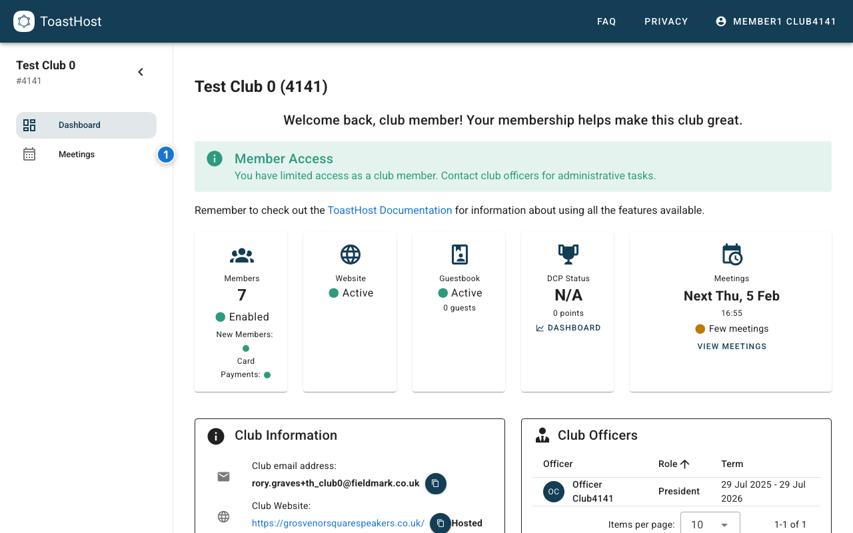Open the PRIVACY page
Screen dimensions: 853x533
[666, 21]
